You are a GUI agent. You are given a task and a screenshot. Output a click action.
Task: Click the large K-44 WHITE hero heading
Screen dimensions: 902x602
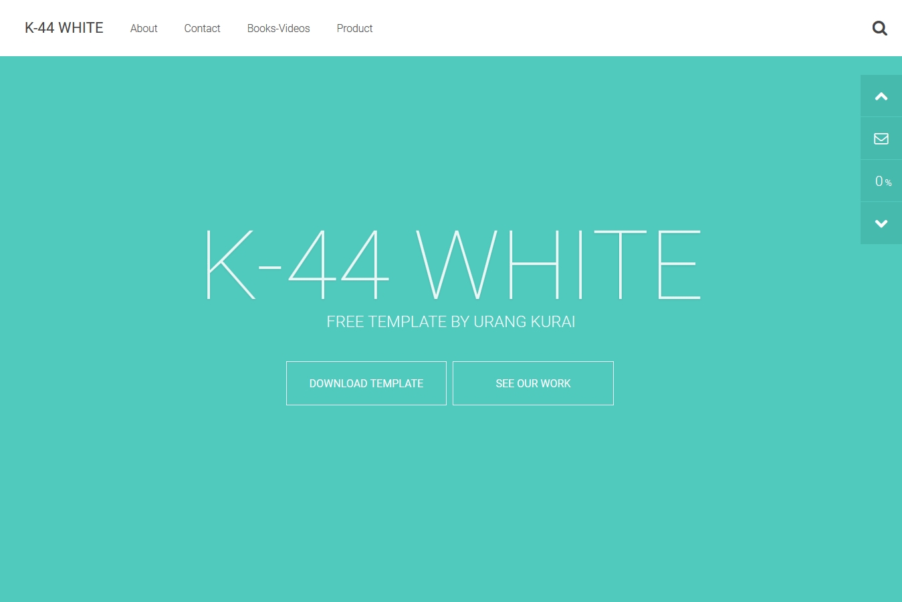point(453,264)
